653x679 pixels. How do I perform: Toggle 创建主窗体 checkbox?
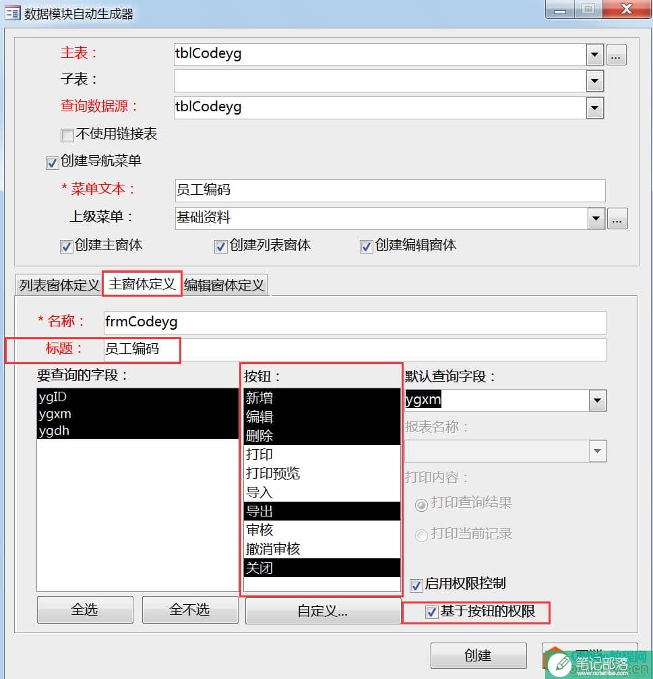click(x=66, y=246)
